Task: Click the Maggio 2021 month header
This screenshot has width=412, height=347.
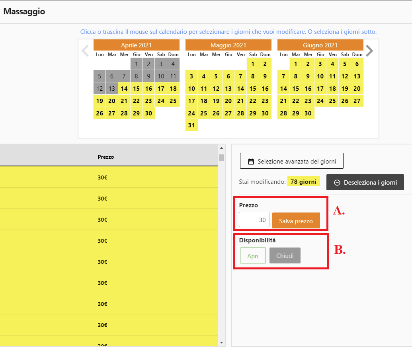Action: click(x=228, y=45)
